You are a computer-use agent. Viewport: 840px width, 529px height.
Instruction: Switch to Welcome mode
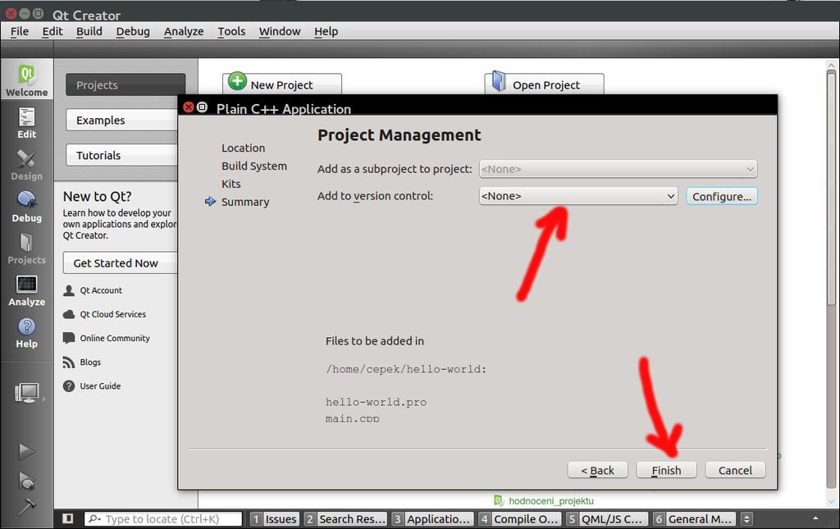pyautogui.click(x=26, y=80)
